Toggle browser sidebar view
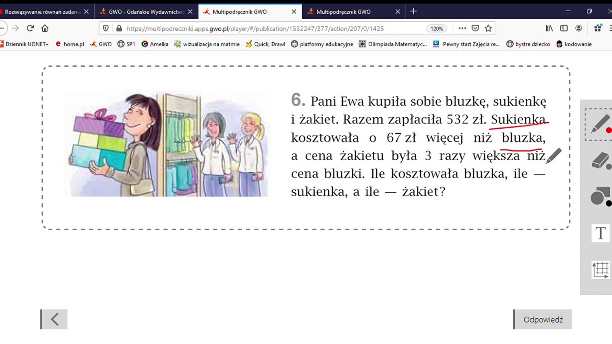This screenshot has height=344, width=612. (x=564, y=28)
